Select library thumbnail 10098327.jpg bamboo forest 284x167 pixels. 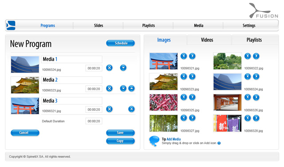click(x=164, y=123)
